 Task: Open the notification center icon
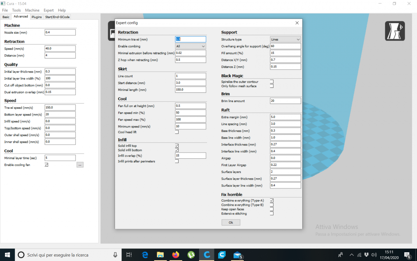click(407, 255)
